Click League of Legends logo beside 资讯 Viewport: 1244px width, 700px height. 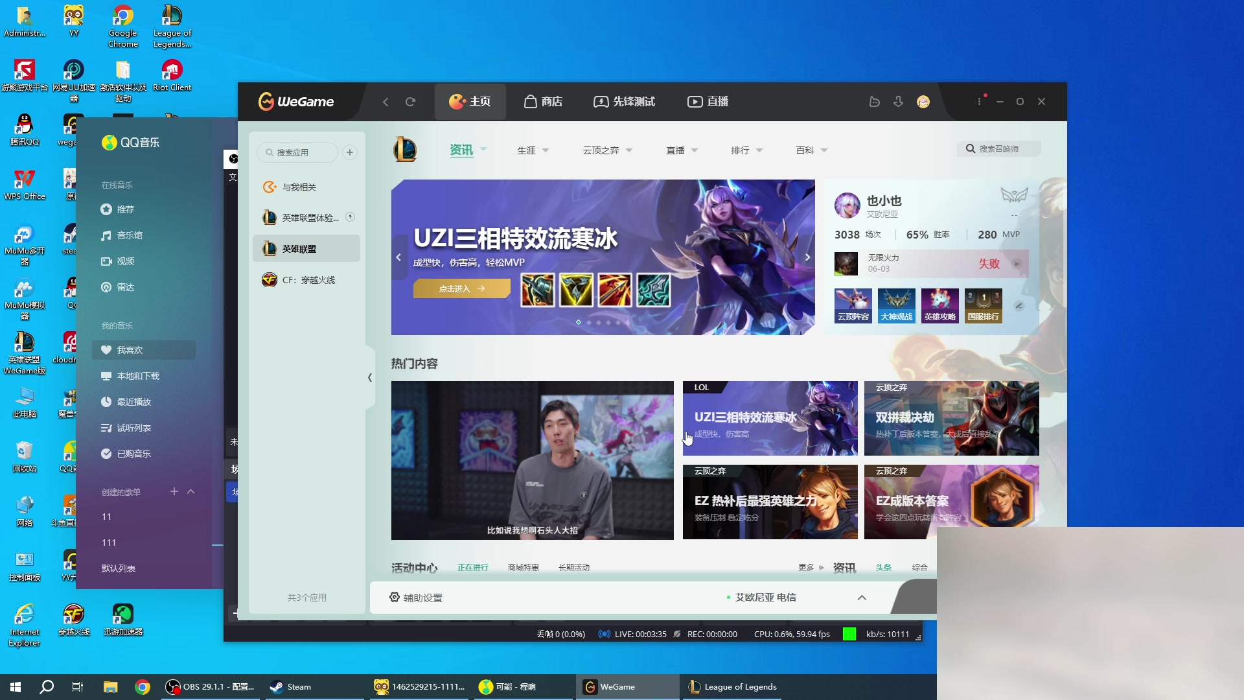click(x=405, y=150)
